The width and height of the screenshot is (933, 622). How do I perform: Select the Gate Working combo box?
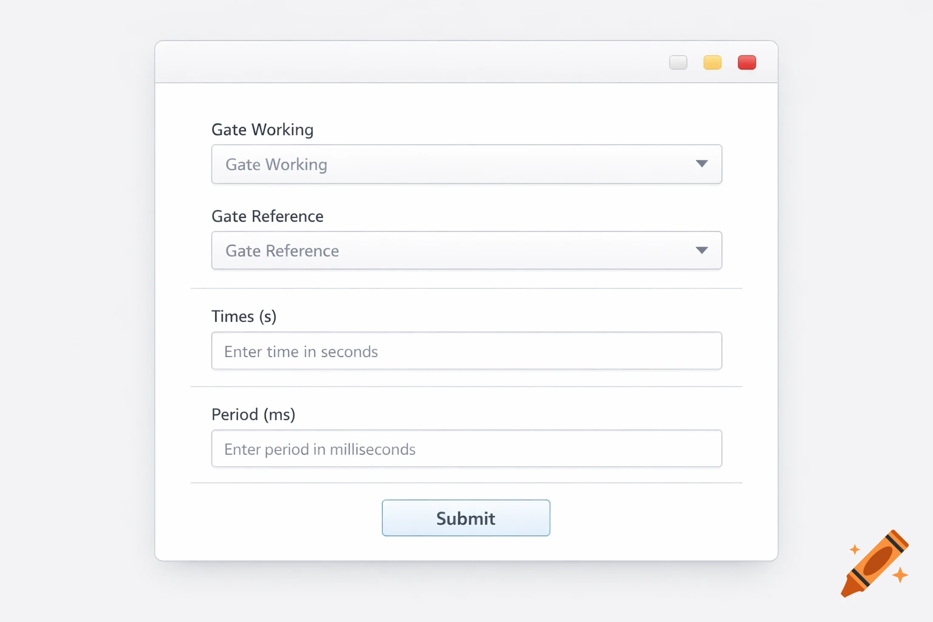click(x=466, y=164)
